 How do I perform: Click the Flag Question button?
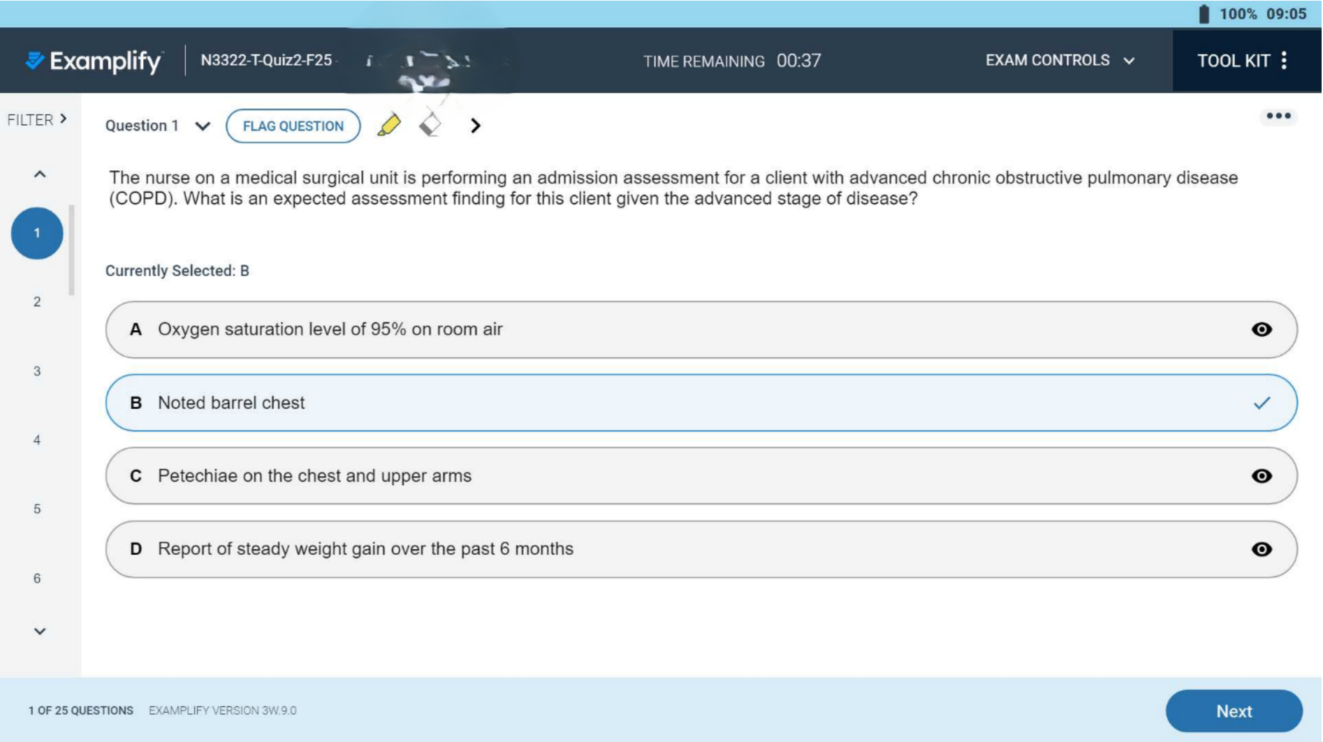tap(293, 126)
